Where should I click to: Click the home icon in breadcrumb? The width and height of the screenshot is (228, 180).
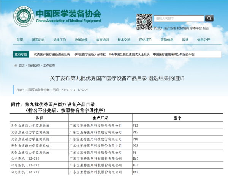click(16, 66)
